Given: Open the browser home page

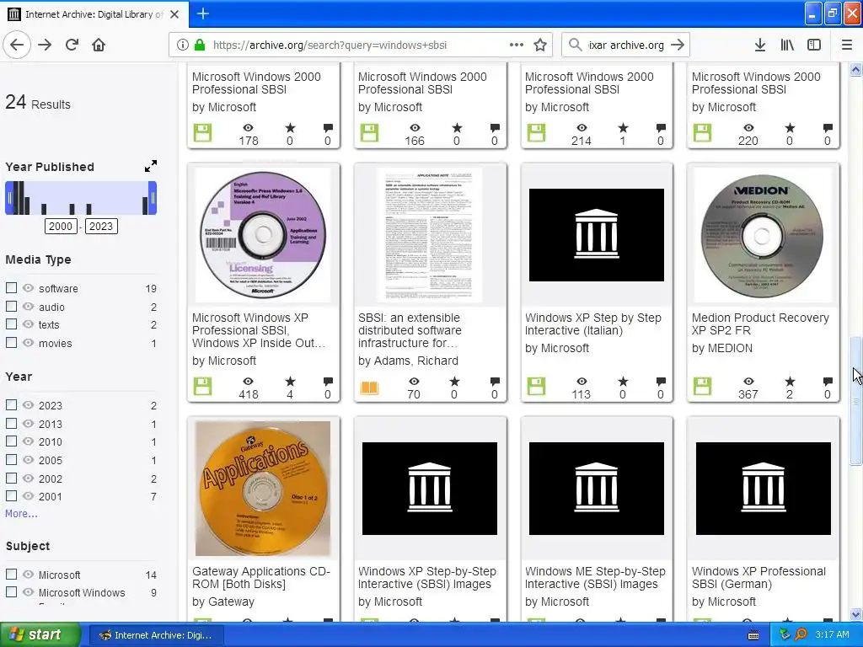Looking at the screenshot, I should click(99, 45).
